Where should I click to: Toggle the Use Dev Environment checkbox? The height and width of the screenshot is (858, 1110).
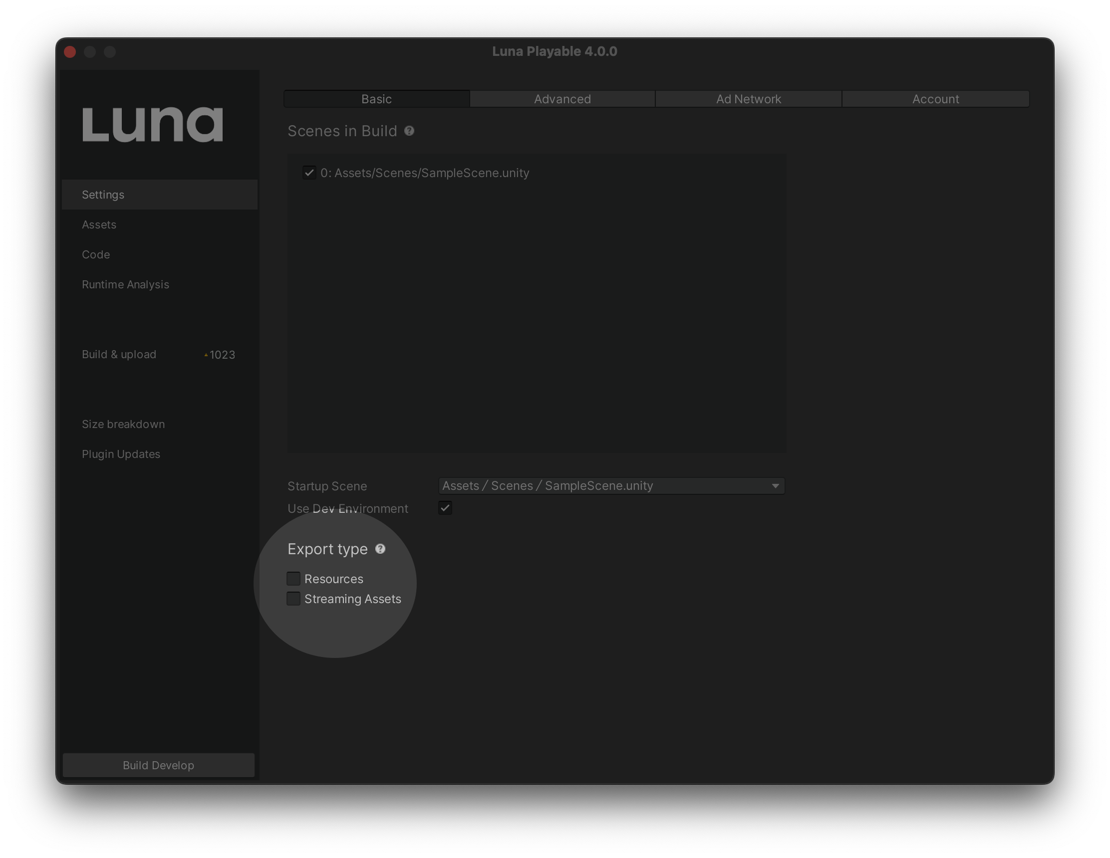pyautogui.click(x=445, y=507)
